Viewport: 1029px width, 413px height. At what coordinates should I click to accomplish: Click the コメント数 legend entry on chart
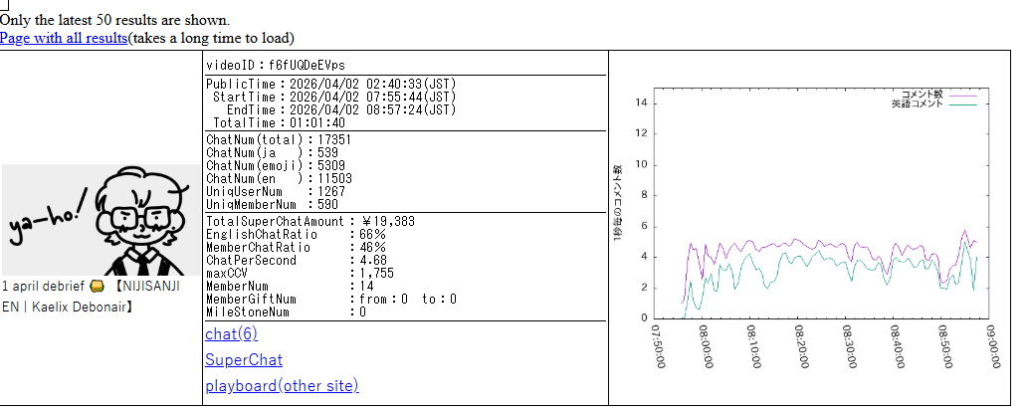[x=940, y=96]
